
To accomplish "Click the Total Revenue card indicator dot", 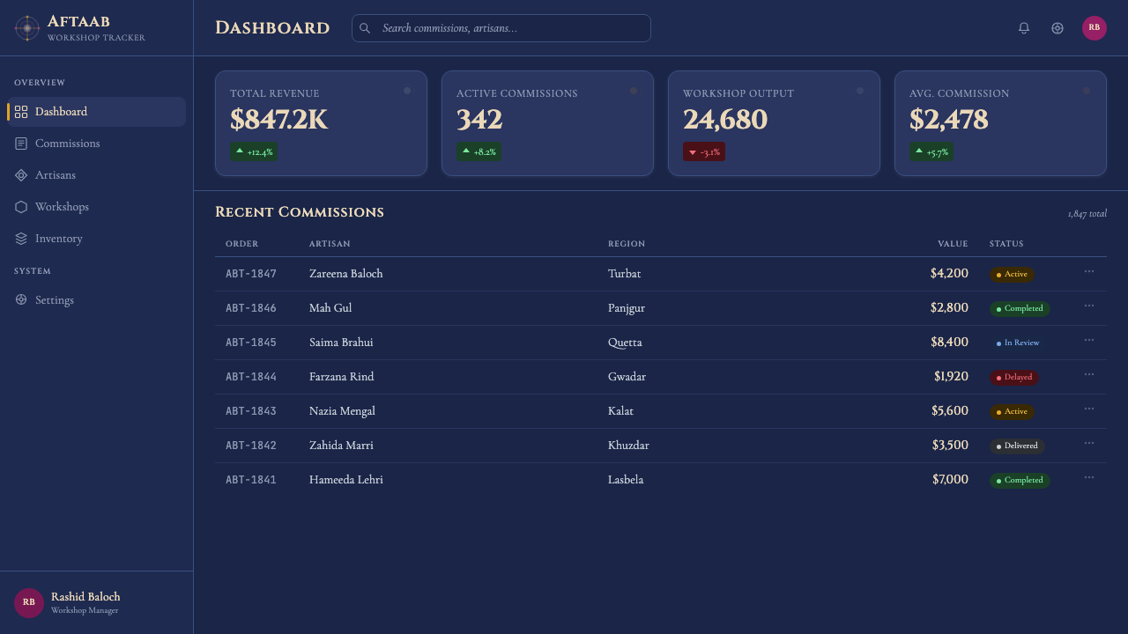I will tap(407, 91).
